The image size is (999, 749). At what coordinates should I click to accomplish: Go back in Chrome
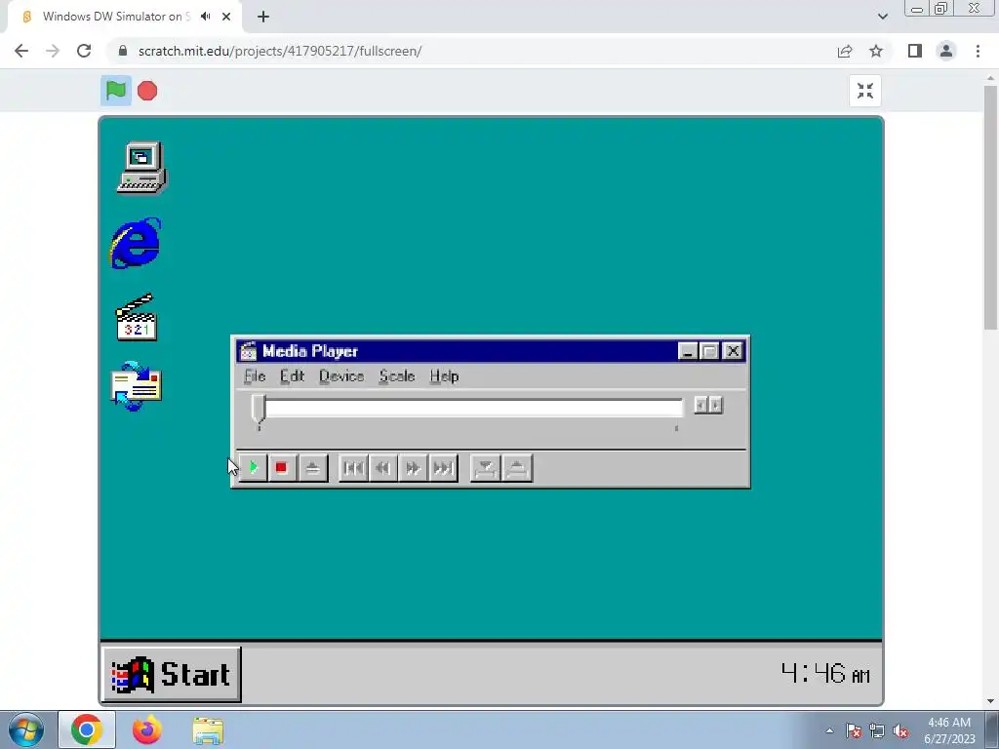point(21,51)
